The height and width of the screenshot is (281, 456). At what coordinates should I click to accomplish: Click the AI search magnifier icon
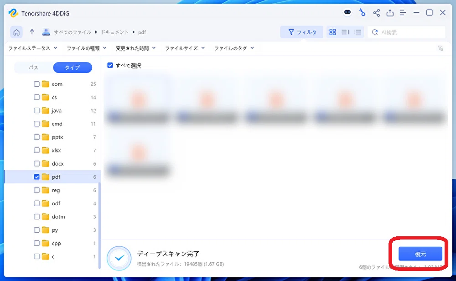[x=375, y=32]
